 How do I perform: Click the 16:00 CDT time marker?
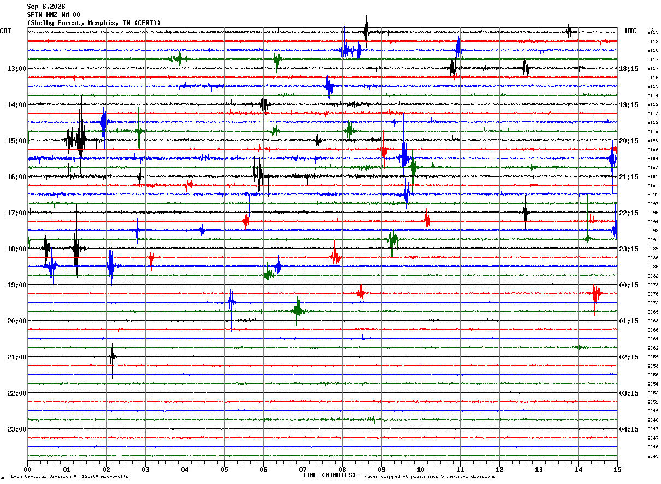[16, 177]
